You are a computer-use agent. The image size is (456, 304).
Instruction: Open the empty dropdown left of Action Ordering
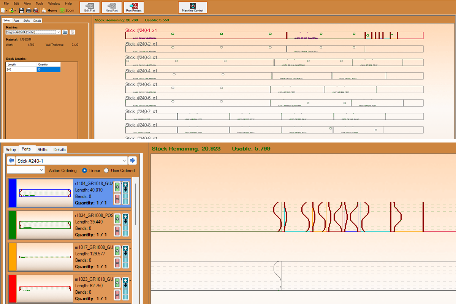pyautogui.click(x=26, y=170)
